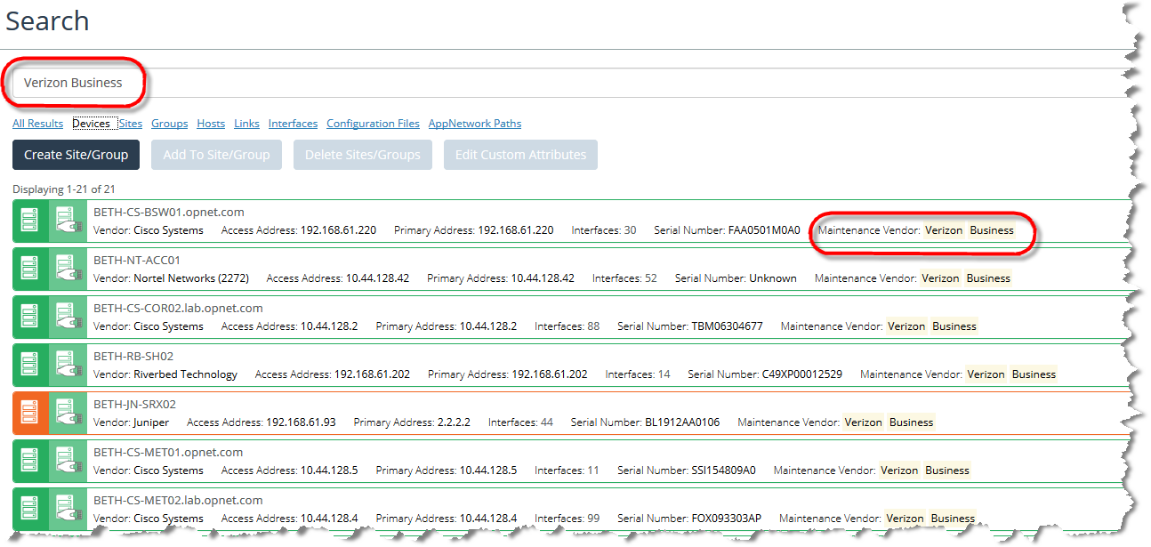Viewport: 1151px width, 547px height.
Task: Click the green status icon for BETH-CS-COR02.lab.opnet.com
Action: (x=30, y=318)
